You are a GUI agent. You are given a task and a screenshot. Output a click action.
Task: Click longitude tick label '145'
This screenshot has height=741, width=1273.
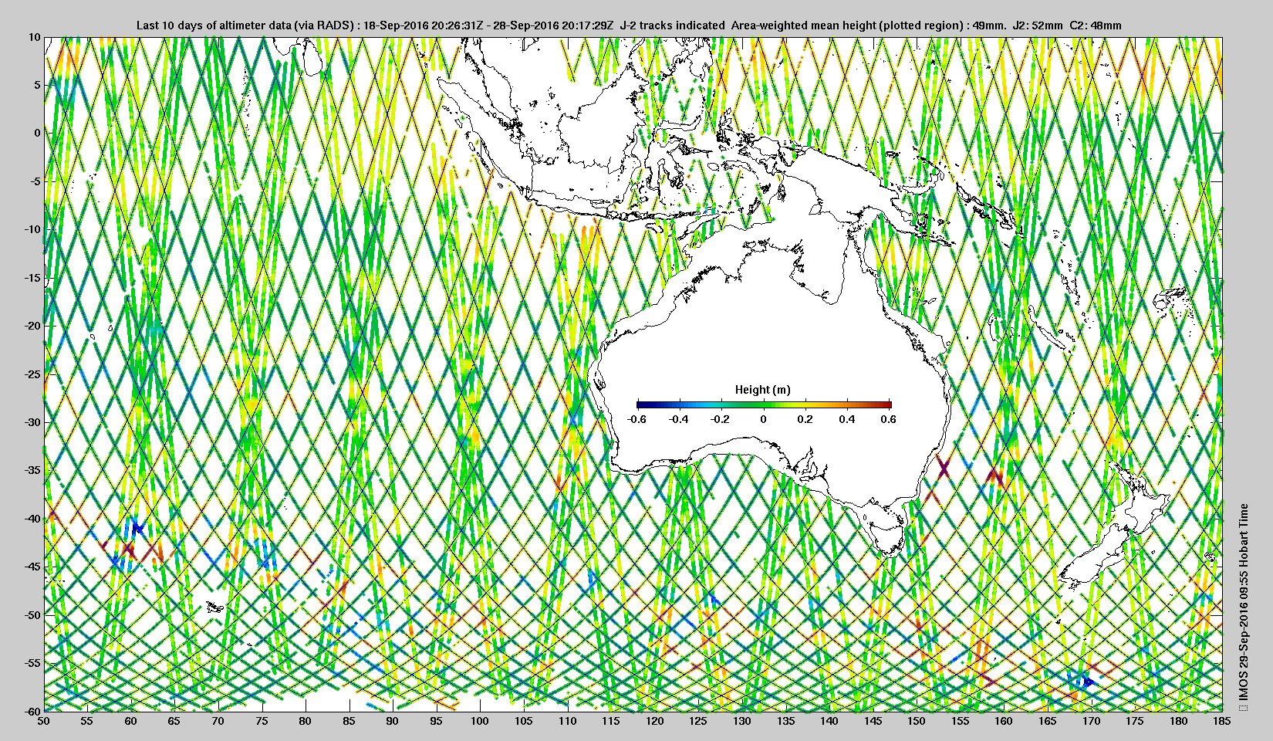coord(873,721)
